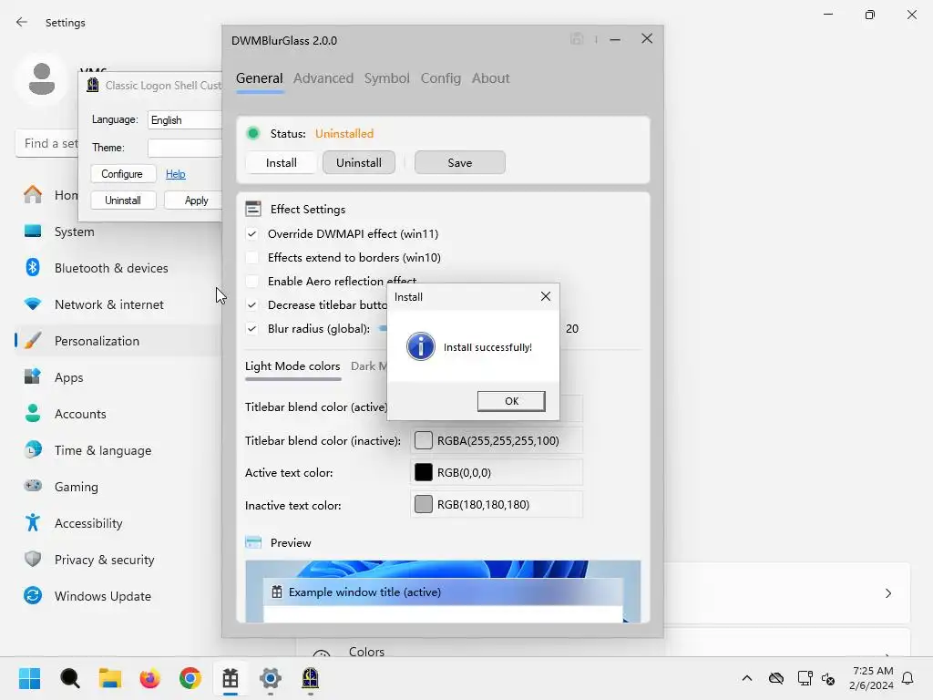Toggle Decrease titlebar button checkbox
The width and height of the screenshot is (933, 700).
(x=252, y=304)
